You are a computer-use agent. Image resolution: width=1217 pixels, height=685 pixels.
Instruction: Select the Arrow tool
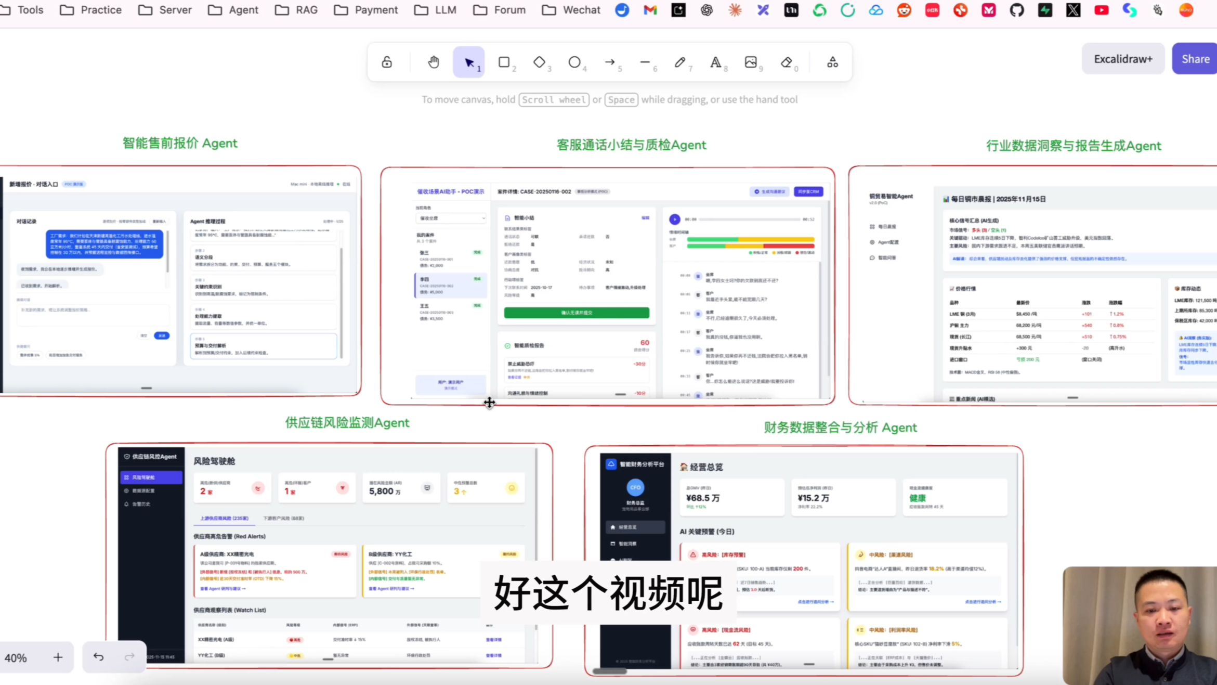610,62
